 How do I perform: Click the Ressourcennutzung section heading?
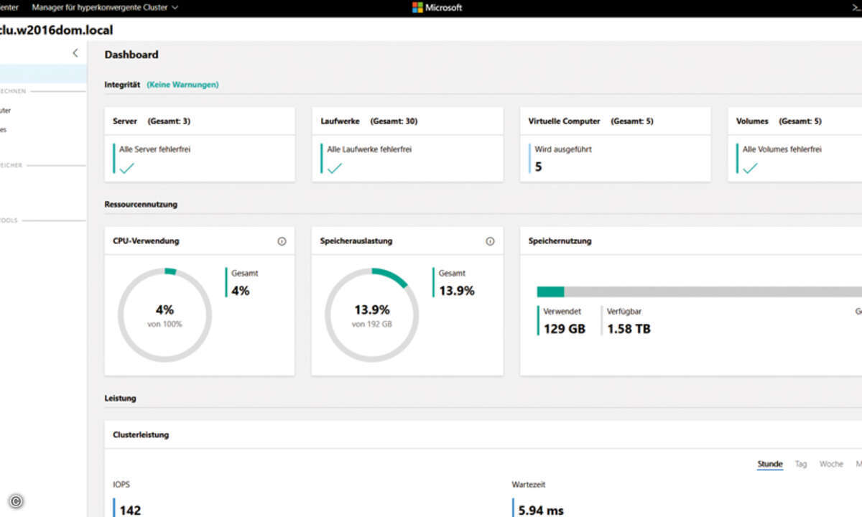141,205
